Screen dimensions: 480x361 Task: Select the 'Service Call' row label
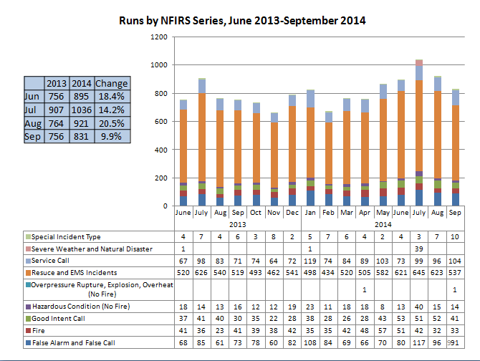pyautogui.click(x=50, y=261)
